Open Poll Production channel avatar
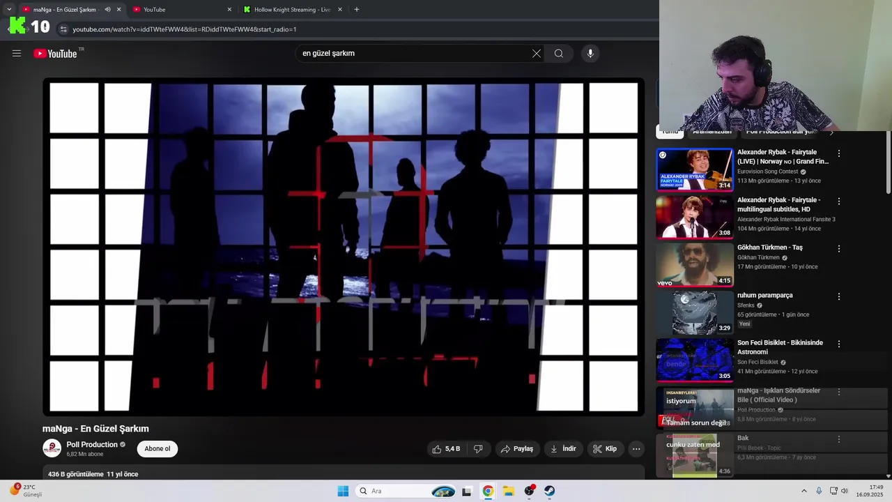The height and width of the screenshot is (502, 892). [52, 448]
